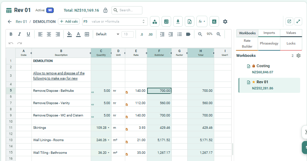Open the Locks tab
The width and height of the screenshot is (307, 161).
(291, 44)
